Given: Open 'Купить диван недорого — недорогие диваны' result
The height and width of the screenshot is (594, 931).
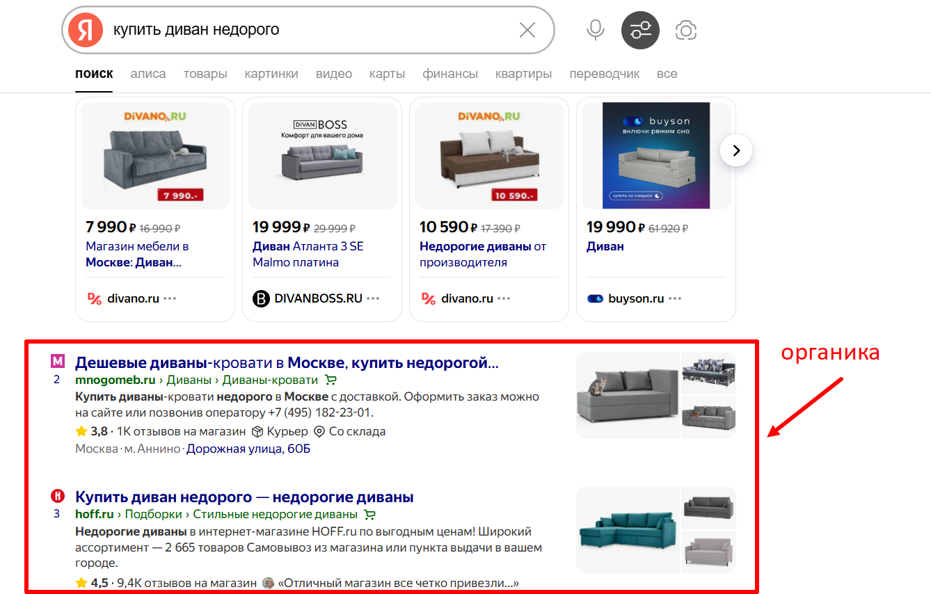Looking at the screenshot, I should 244,497.
